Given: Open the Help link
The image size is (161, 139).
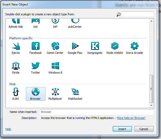Looking at the screenshot, I should point(8,129).
